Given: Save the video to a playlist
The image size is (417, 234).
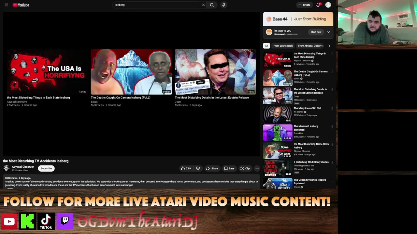Looking at the screenshot, I should pos(229,168).
